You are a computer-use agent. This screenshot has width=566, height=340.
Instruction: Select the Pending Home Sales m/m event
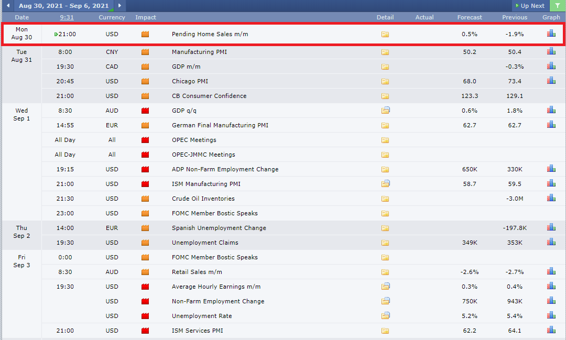point(210,34)
